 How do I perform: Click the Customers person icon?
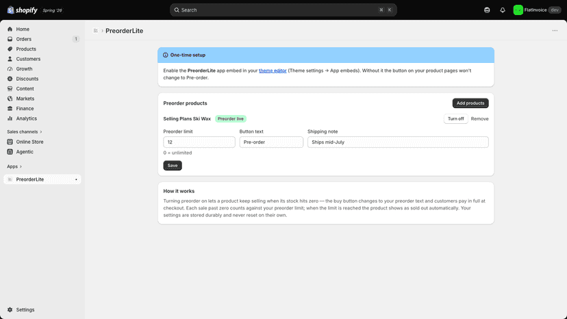[10, 59]
